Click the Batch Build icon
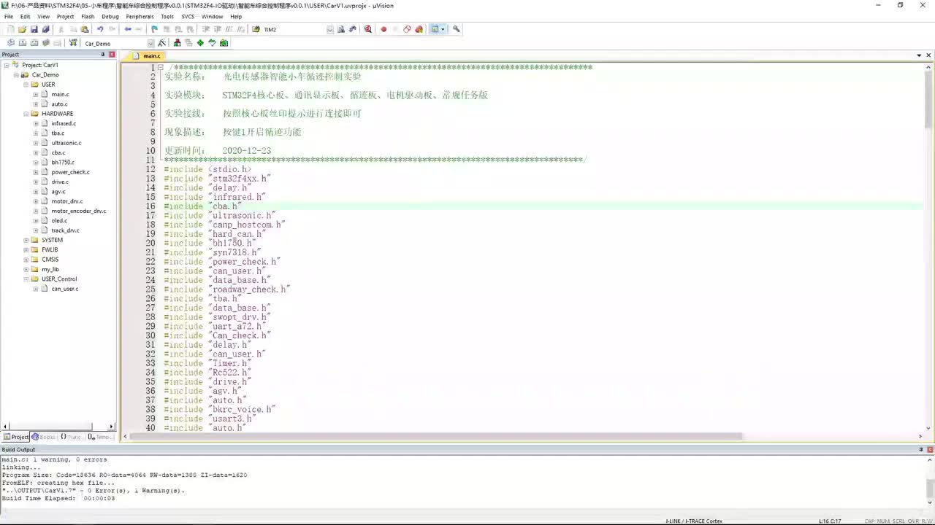The width and height of the screenshot is (935, 525). pyautogui.click(x=45, y=43)
